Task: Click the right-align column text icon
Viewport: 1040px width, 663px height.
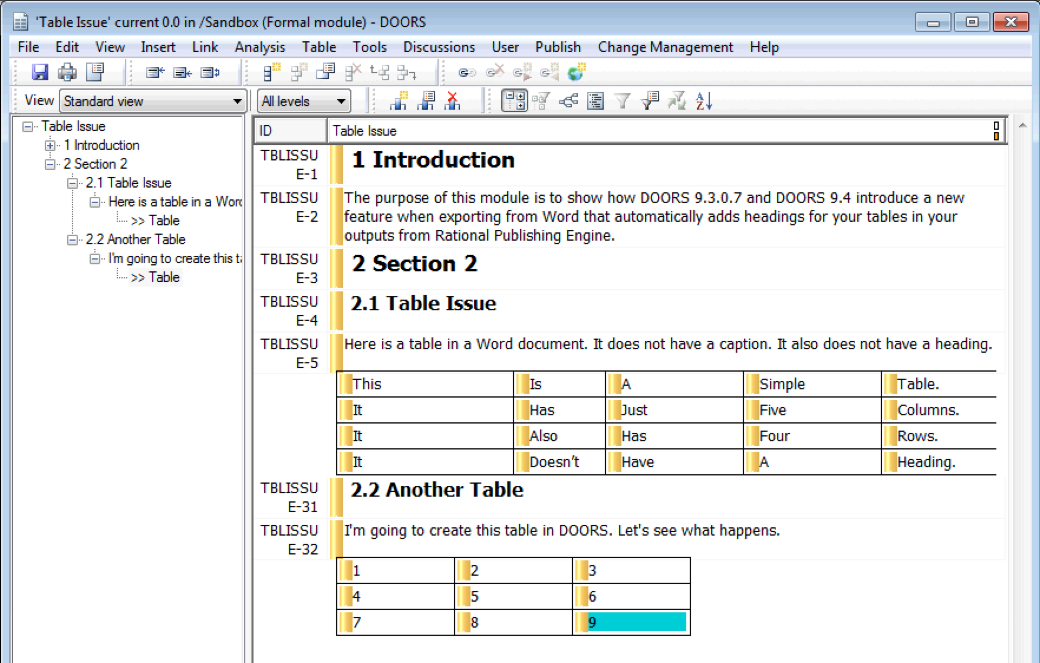Action: click(x=183, y=73)
